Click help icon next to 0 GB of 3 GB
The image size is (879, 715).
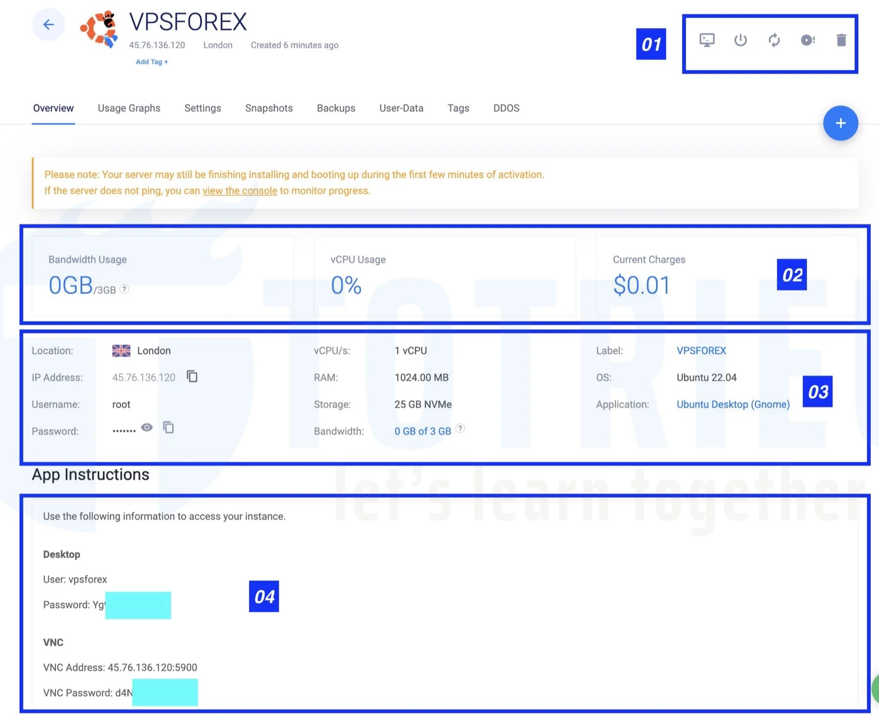460,429
